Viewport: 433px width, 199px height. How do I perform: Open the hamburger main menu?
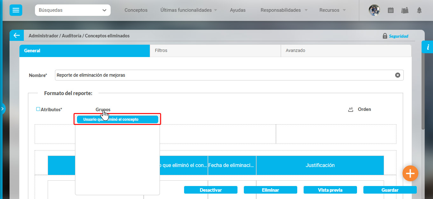16,10
